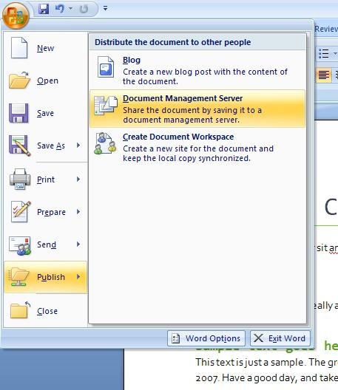Expand the Prepare submenu arrow

pos(78,212)
